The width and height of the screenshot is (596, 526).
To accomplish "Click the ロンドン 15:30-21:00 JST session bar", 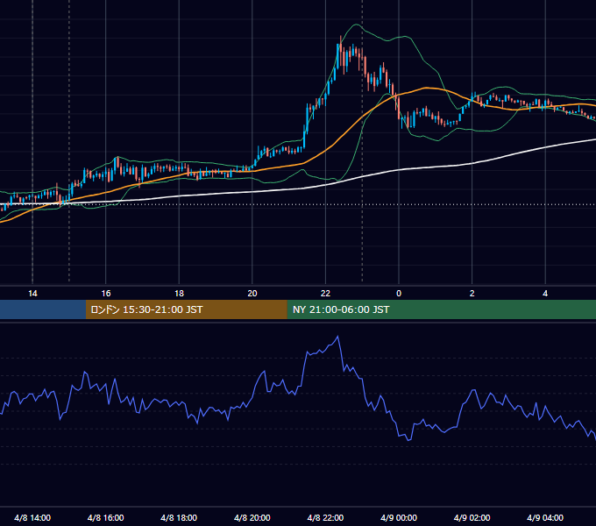I will 186,309.
